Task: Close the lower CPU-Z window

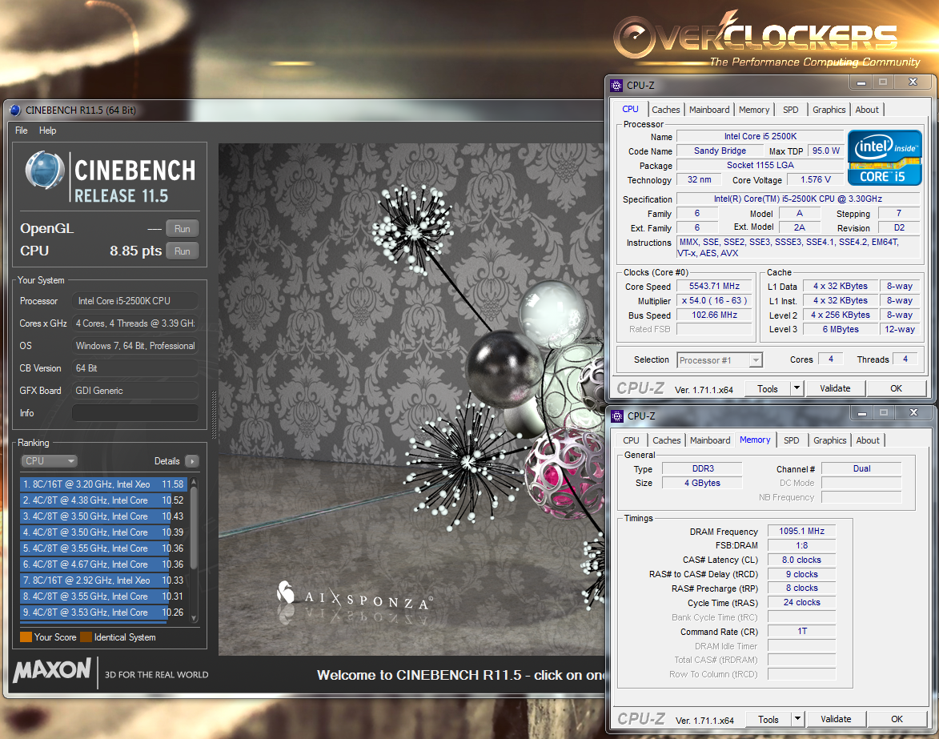Action: pos(914,412)
